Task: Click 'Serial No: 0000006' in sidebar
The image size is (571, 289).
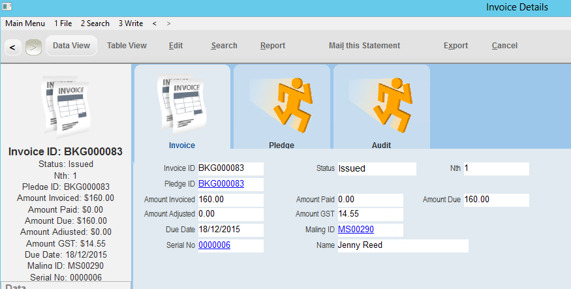Action: [x=66, y=277]
